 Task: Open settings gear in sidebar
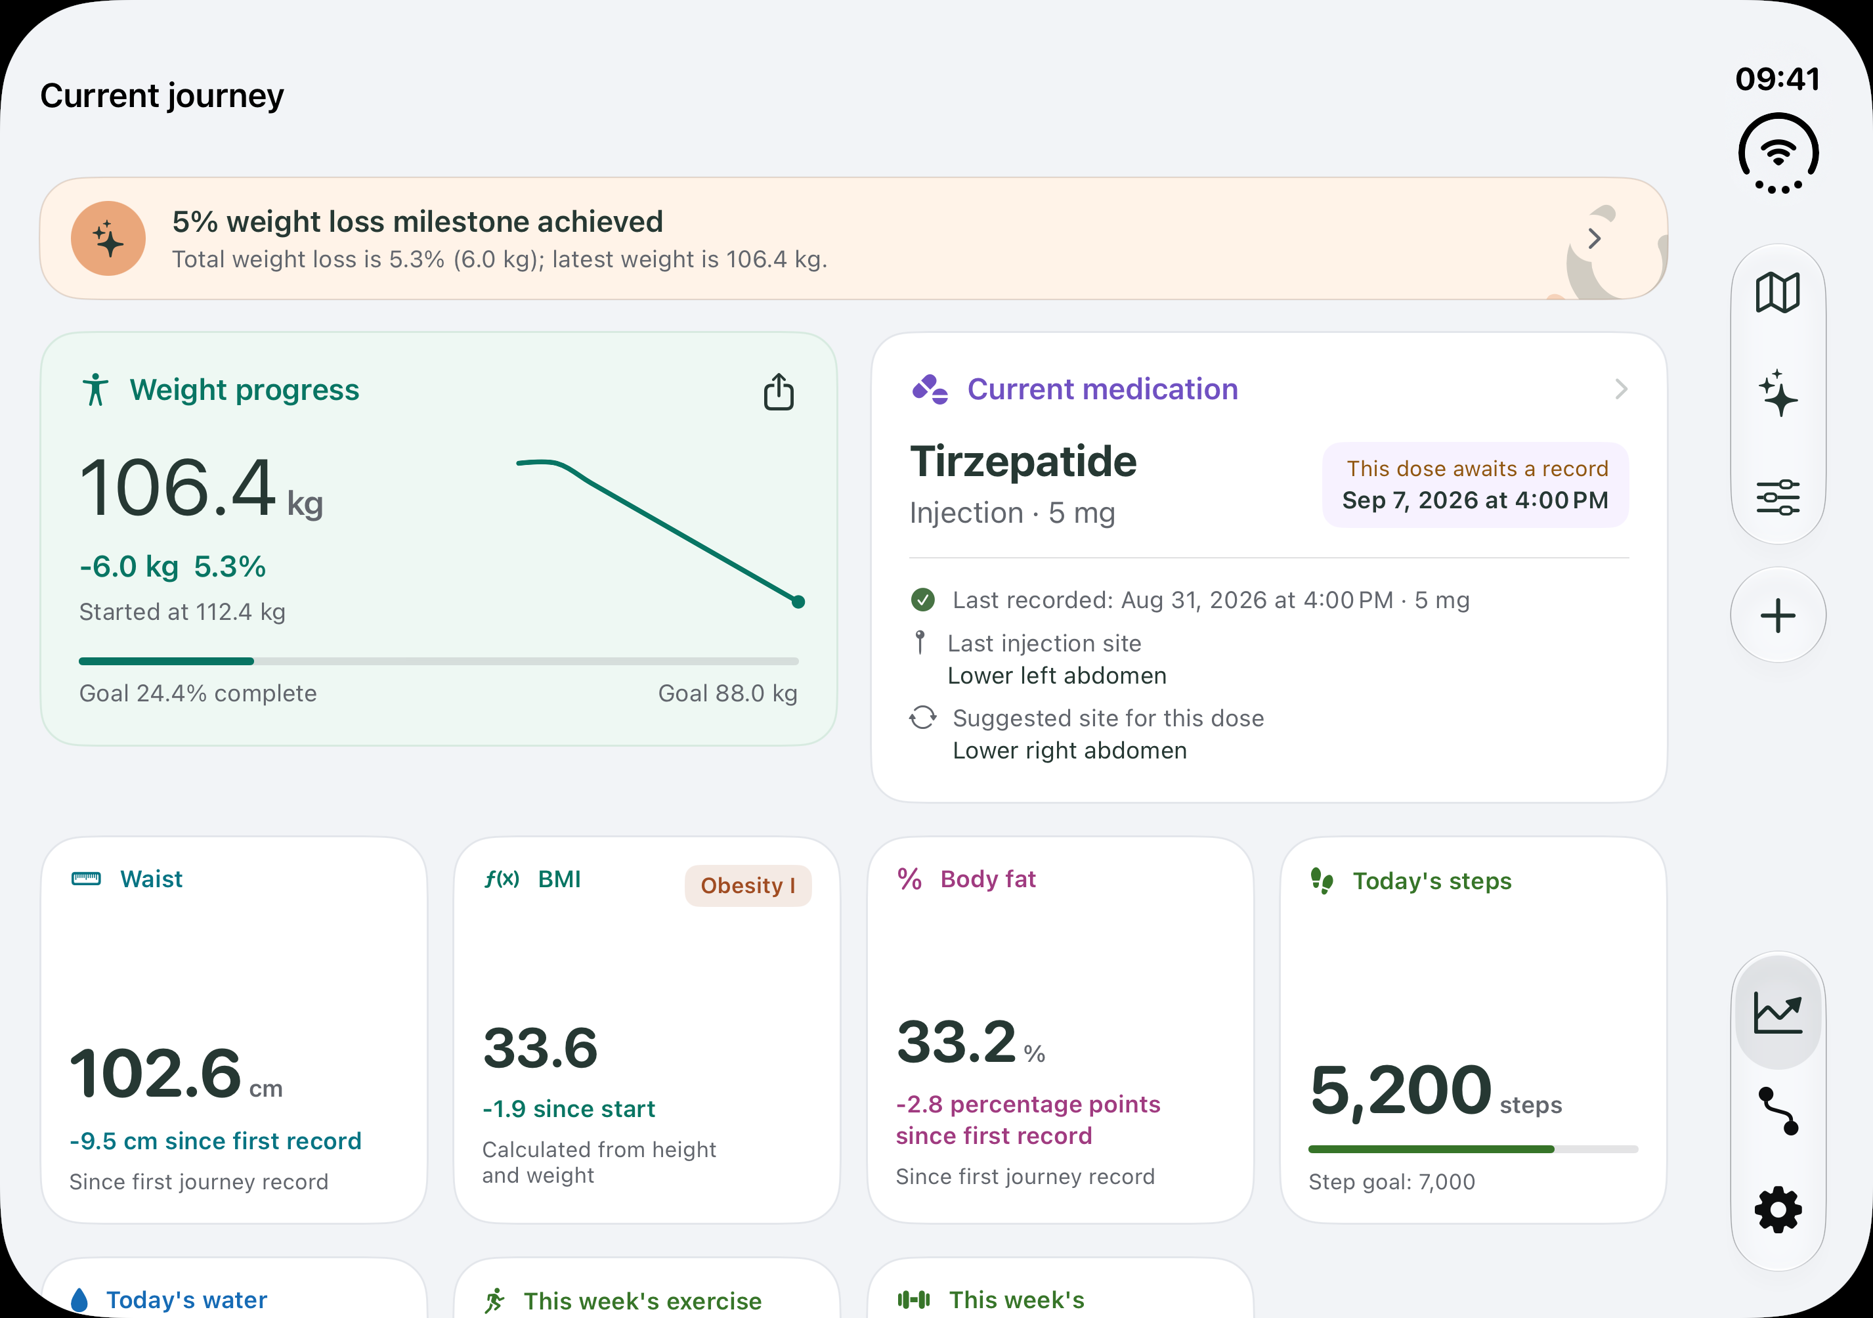point(1778,1210)
